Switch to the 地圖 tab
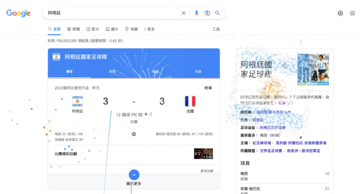The height and width of the screenshot is (194, 360). click(132, 29)
